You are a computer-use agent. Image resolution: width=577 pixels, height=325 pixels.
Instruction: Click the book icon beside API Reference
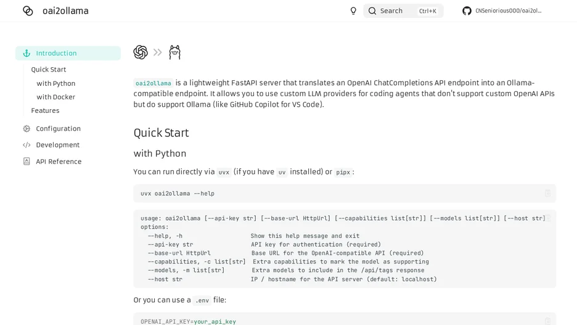(27, 161)
